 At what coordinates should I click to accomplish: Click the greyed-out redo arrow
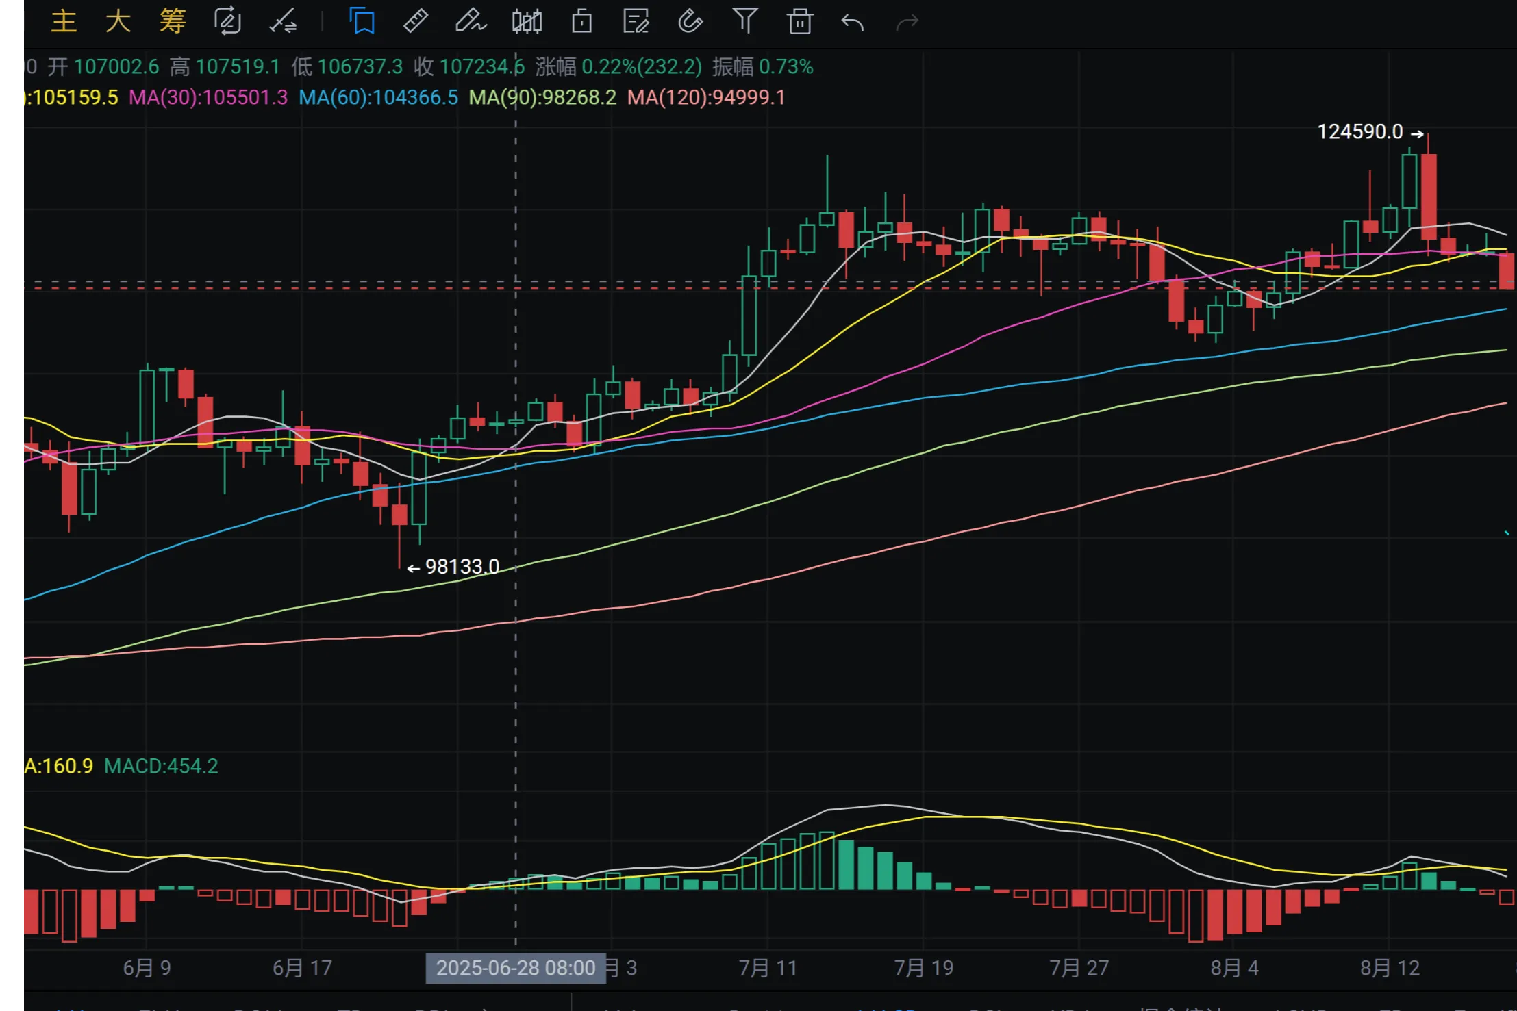907,23
